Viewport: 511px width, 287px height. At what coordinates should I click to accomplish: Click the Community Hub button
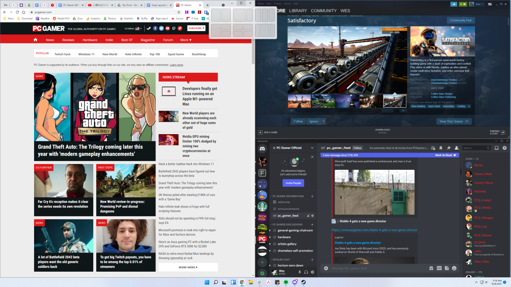point(461,20)
